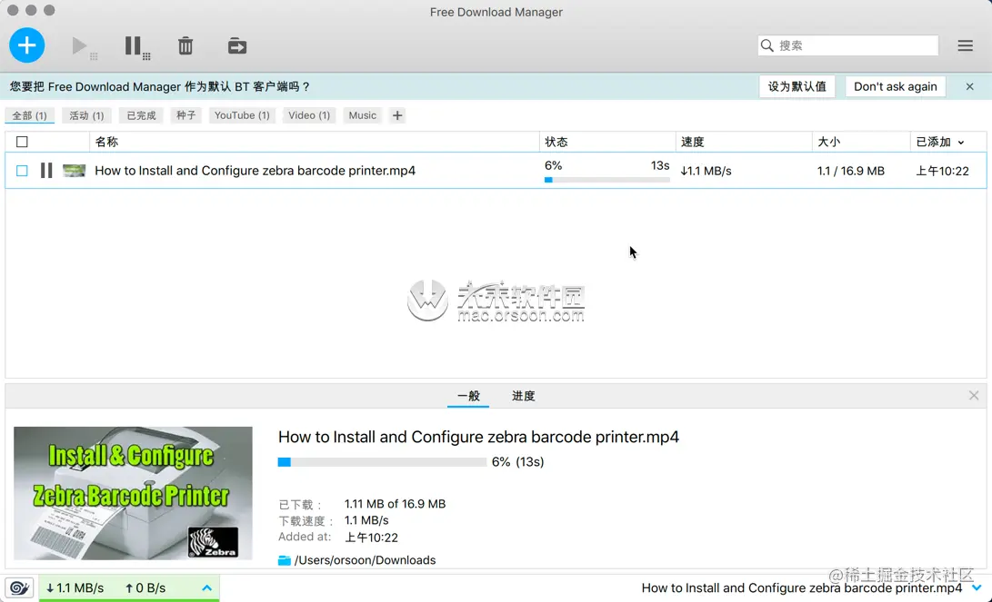This screenshot has width=992, height=602.
Task: Switch to 一般 details tab
Action: click(x=468, y=396)
